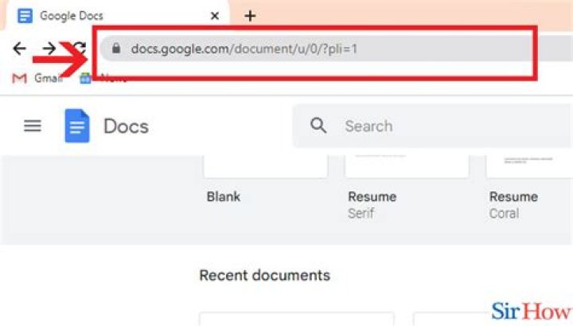
Task: Click the search magnifier icon
Action: click(319, 126)
